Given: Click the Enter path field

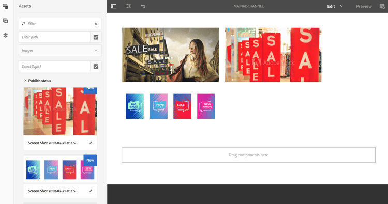Looking at the screenshot, I should 54,37.
